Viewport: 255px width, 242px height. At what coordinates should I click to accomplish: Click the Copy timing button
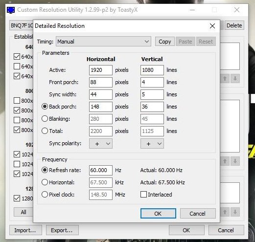point(165,42)
